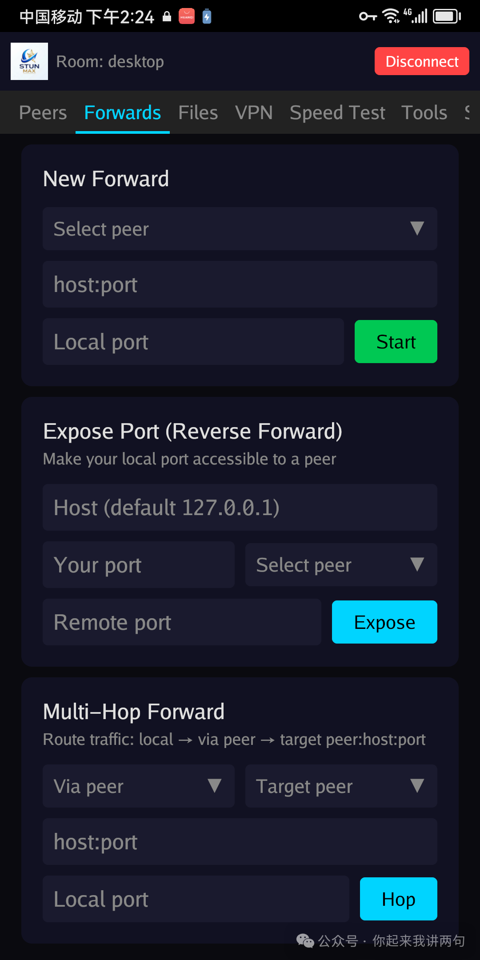Tap the STUN MAX app logo

[x=29, y=61]
